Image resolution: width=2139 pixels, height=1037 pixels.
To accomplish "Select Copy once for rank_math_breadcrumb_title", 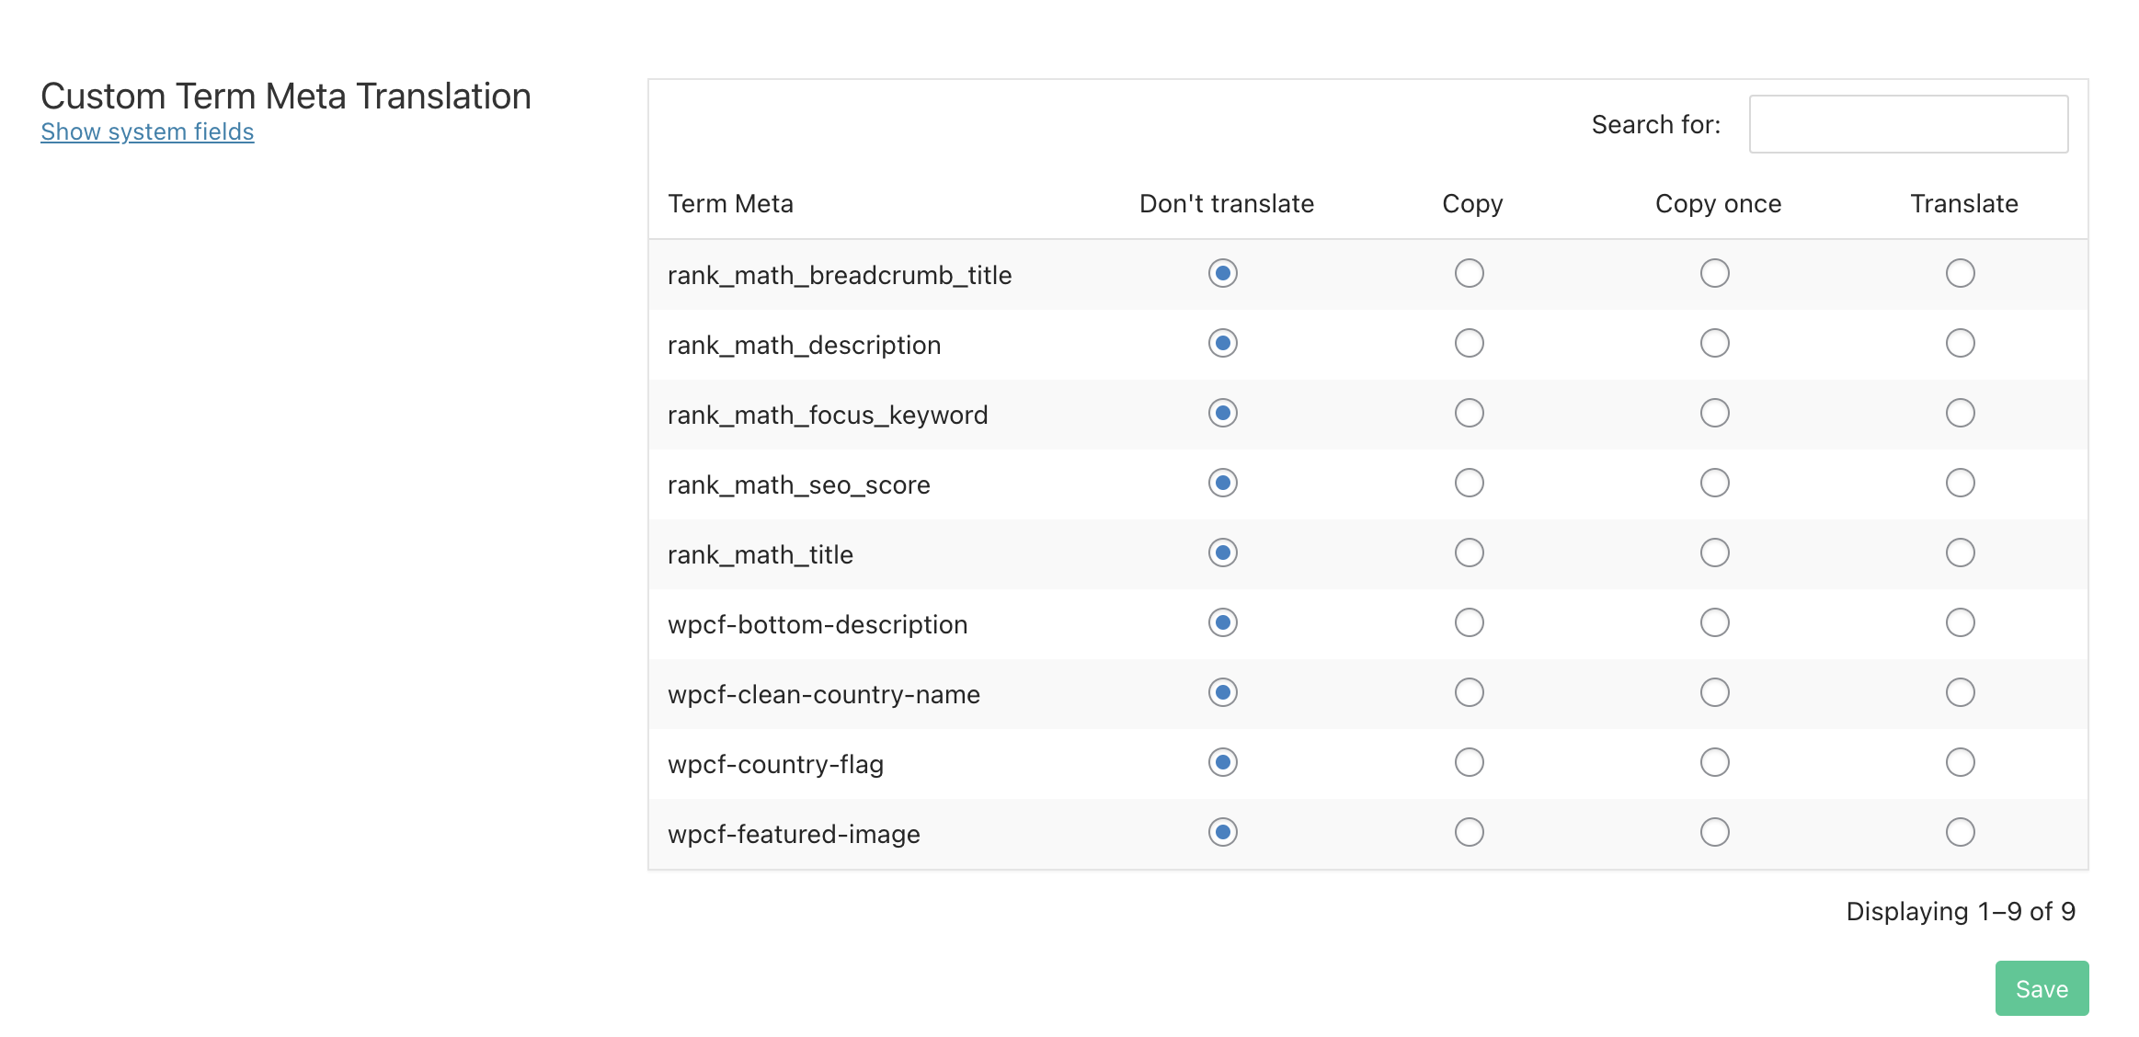I will click(1715, 273).
